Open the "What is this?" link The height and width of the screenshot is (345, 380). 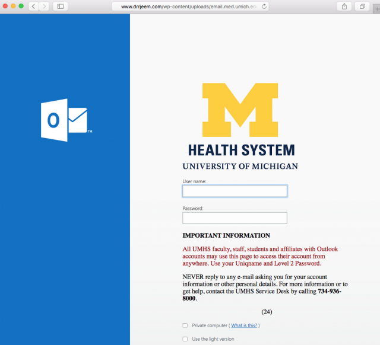click(x=244, y=325)
